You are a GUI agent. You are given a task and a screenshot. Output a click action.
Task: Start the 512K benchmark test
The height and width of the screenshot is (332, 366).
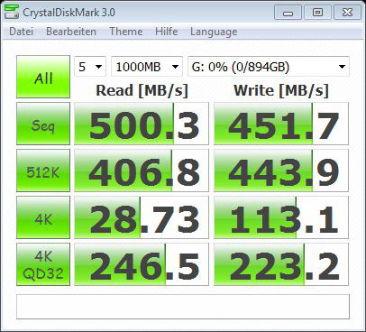tap(43, 171)
